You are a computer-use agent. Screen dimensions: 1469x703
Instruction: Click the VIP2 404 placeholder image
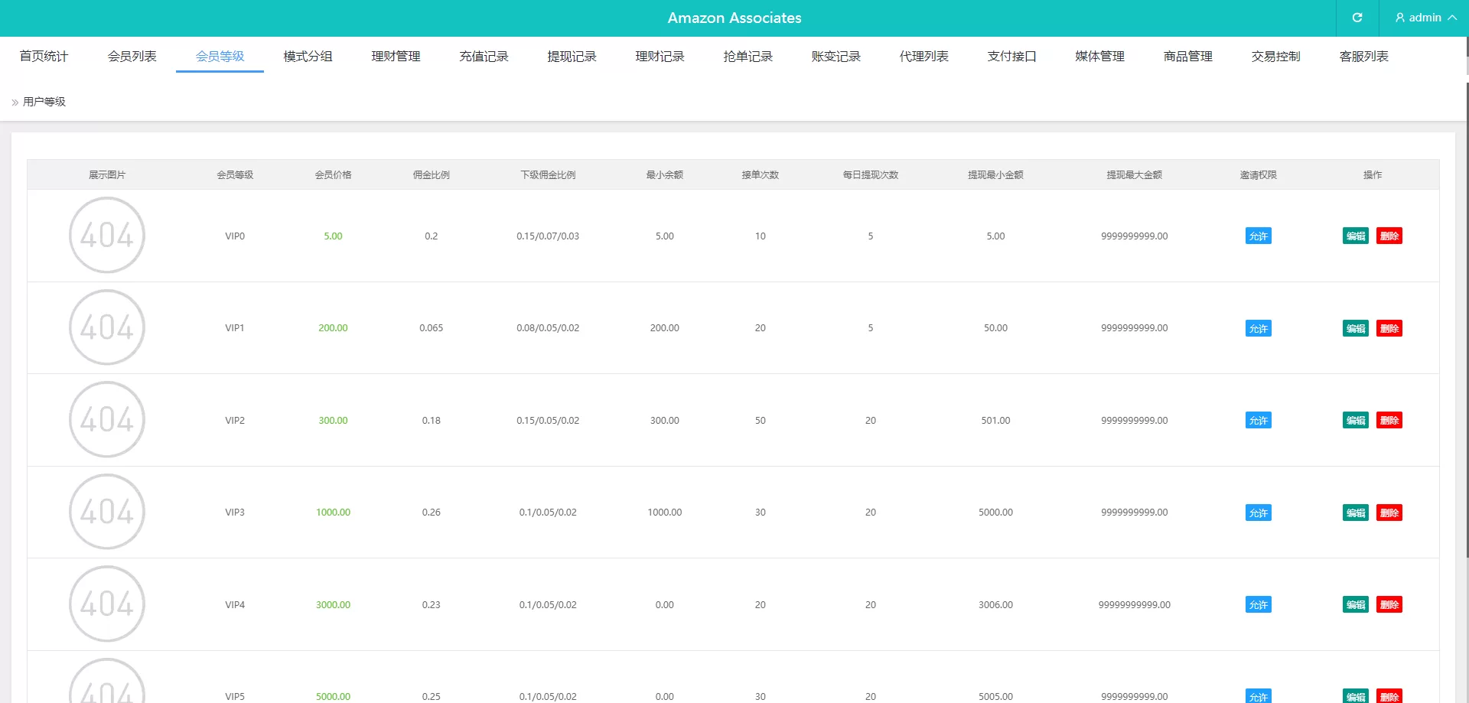(107, 419)
